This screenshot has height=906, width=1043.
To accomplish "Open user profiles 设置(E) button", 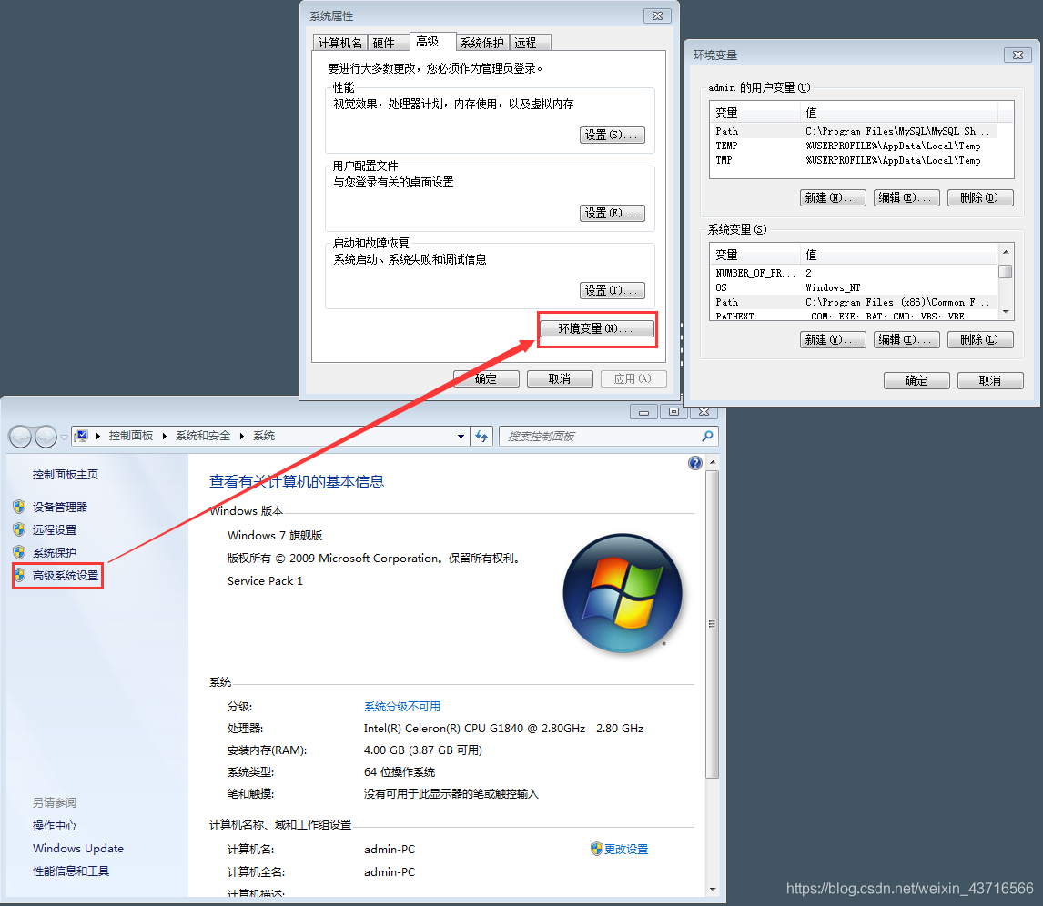I will tap(612, 214).
